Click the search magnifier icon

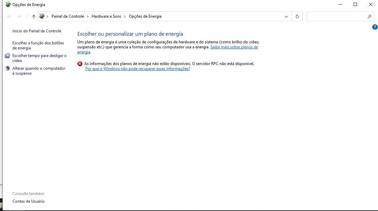[369, 16]
